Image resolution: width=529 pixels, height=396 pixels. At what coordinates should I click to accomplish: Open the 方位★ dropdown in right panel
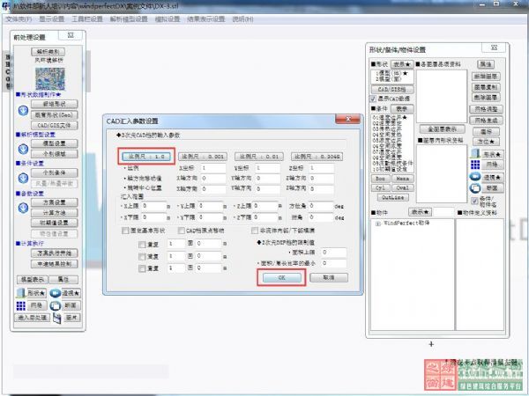[486, 139]
